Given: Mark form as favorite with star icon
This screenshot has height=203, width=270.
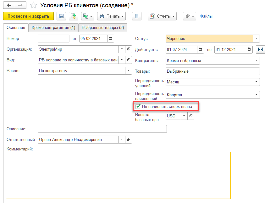Looking at the screenshot, I should [x=33, y=5].
